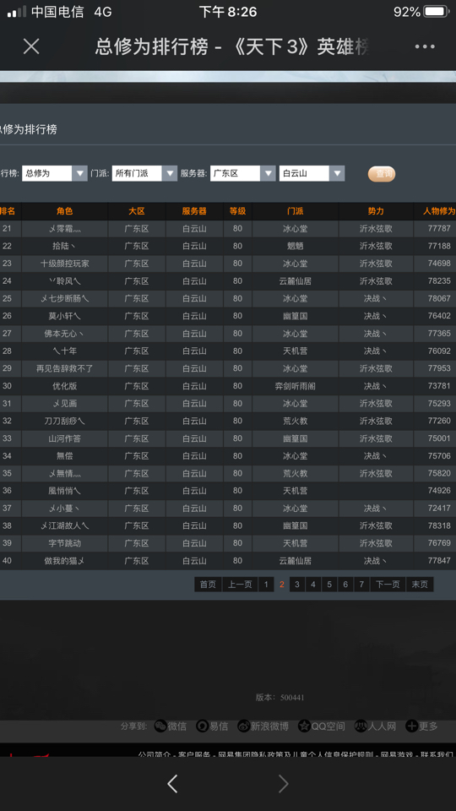Go to 首页 first page
Screen dimensions: 456x811
click(208, 585)
